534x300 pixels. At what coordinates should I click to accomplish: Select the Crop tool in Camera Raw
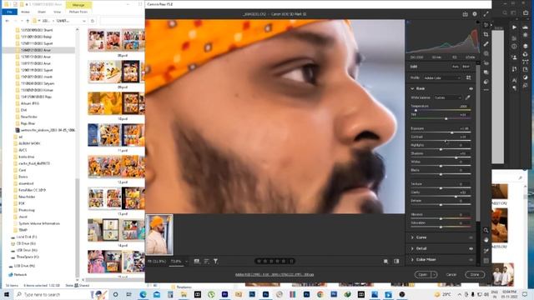486,34
